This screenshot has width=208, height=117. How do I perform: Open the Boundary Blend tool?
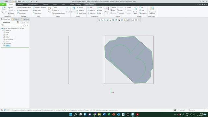tap(136, 10)
